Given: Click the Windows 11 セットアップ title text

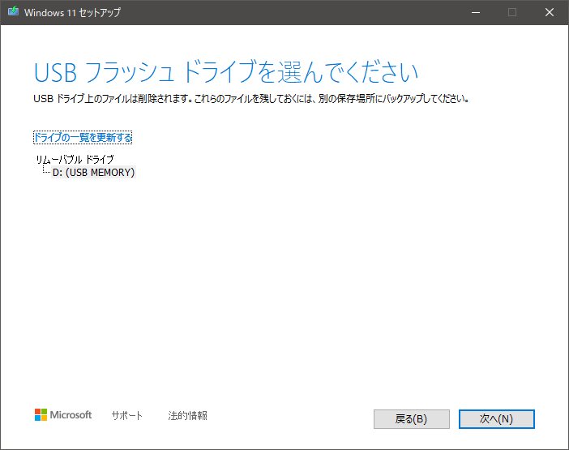Looking at the screenshot, I should [x=73, y=12].
